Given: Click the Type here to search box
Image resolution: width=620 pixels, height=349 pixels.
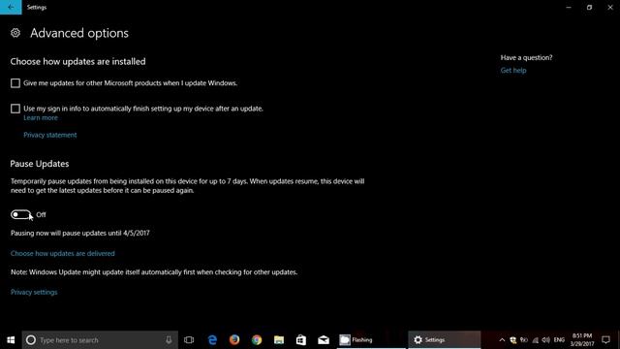Looking at the screenshot, I should click(x=100, y=340).
